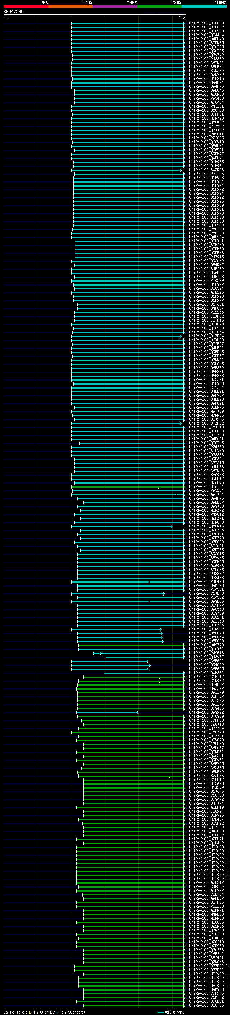Click the white query sequence bar
This screenshot has width=230, height=1015.
point(95,14)
